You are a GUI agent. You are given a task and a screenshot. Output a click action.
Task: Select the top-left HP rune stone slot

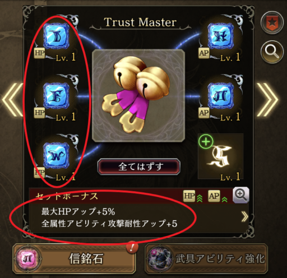point(56,36)
